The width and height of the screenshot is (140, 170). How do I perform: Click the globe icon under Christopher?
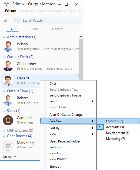click(18, 69)
